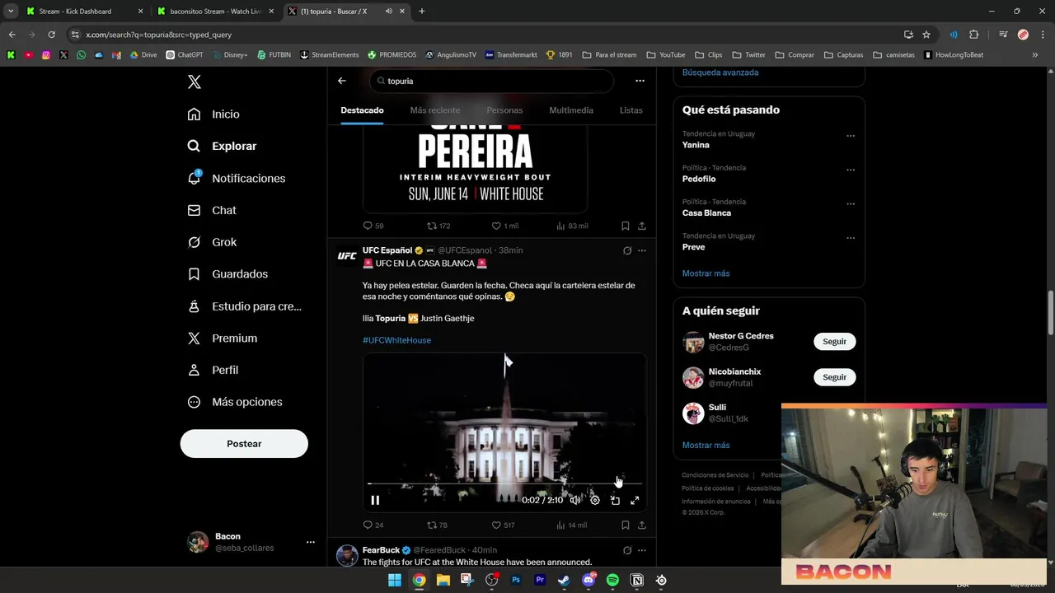This screenshot has width=1055, height=593.
Task: Focus the topuria search field
Action: point(492,81)
